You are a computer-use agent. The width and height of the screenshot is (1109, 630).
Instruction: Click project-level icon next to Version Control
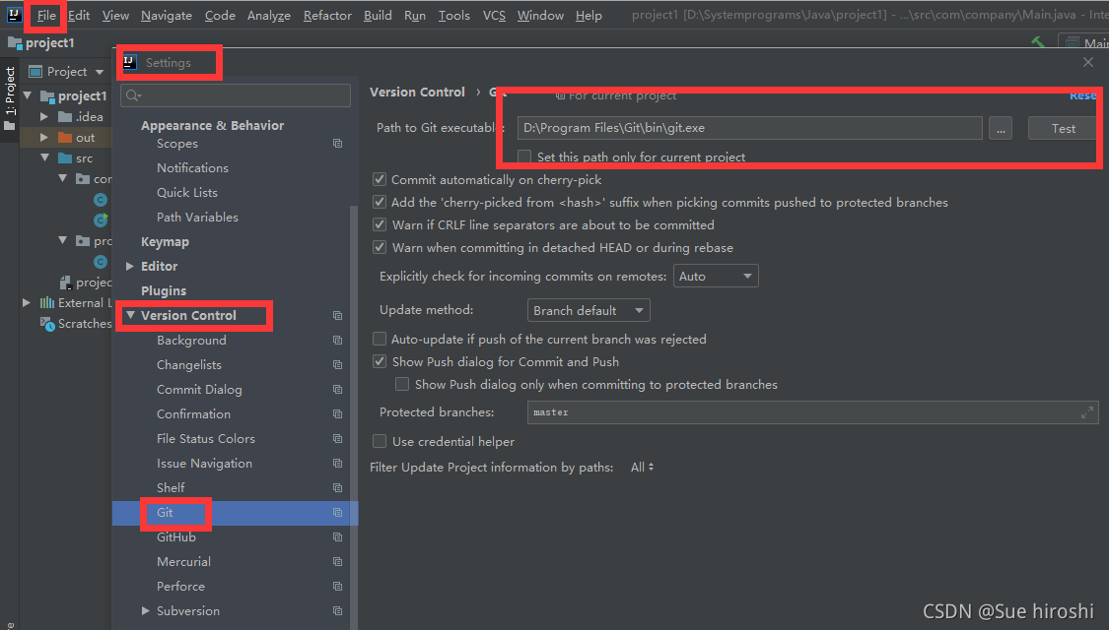click(x=337, y=316)
